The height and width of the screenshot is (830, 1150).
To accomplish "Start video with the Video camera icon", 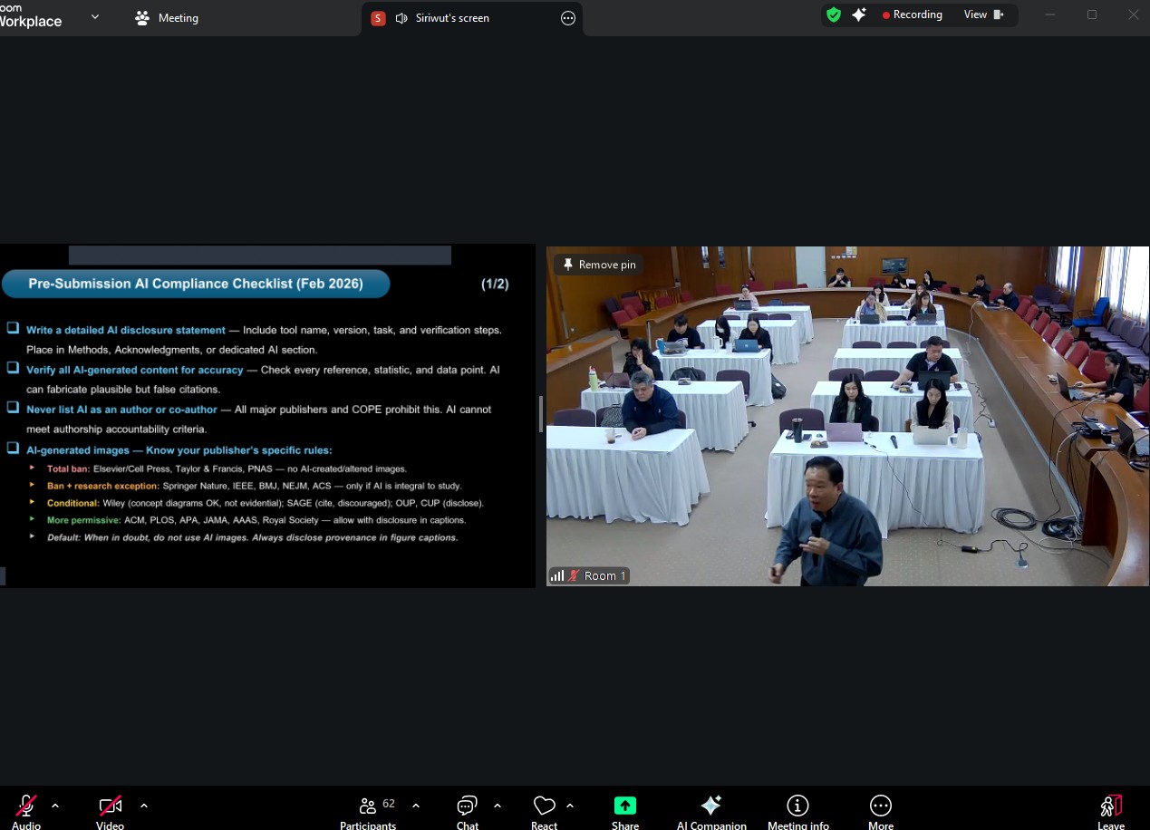I will (110, 806).
